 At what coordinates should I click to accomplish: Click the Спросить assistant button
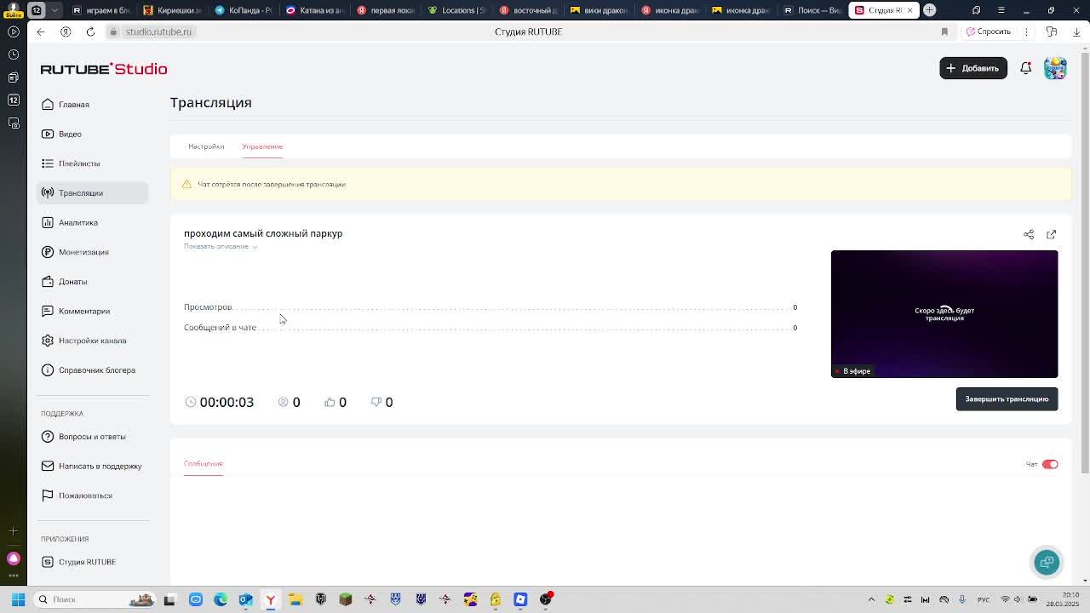pos(988,32)
